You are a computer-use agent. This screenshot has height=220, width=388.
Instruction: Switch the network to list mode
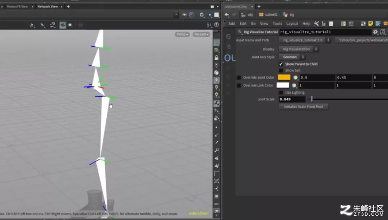point(331,24)
